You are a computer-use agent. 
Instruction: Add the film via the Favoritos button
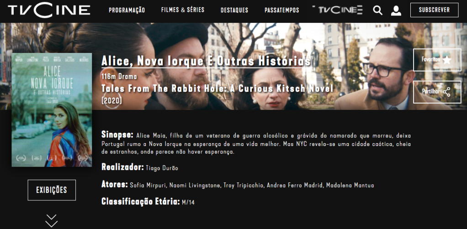[437, 60]
